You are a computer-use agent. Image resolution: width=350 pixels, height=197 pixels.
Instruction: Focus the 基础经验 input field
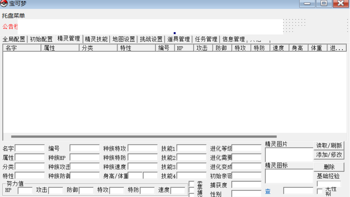click(329, 184)
